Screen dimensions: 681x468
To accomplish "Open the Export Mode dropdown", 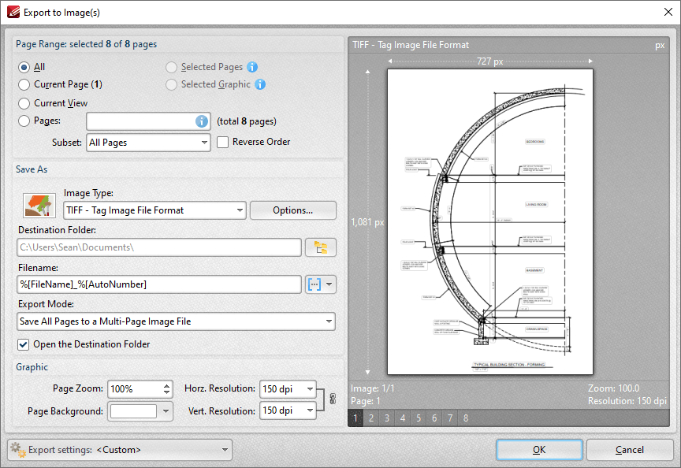I will [x=327, y=321].
